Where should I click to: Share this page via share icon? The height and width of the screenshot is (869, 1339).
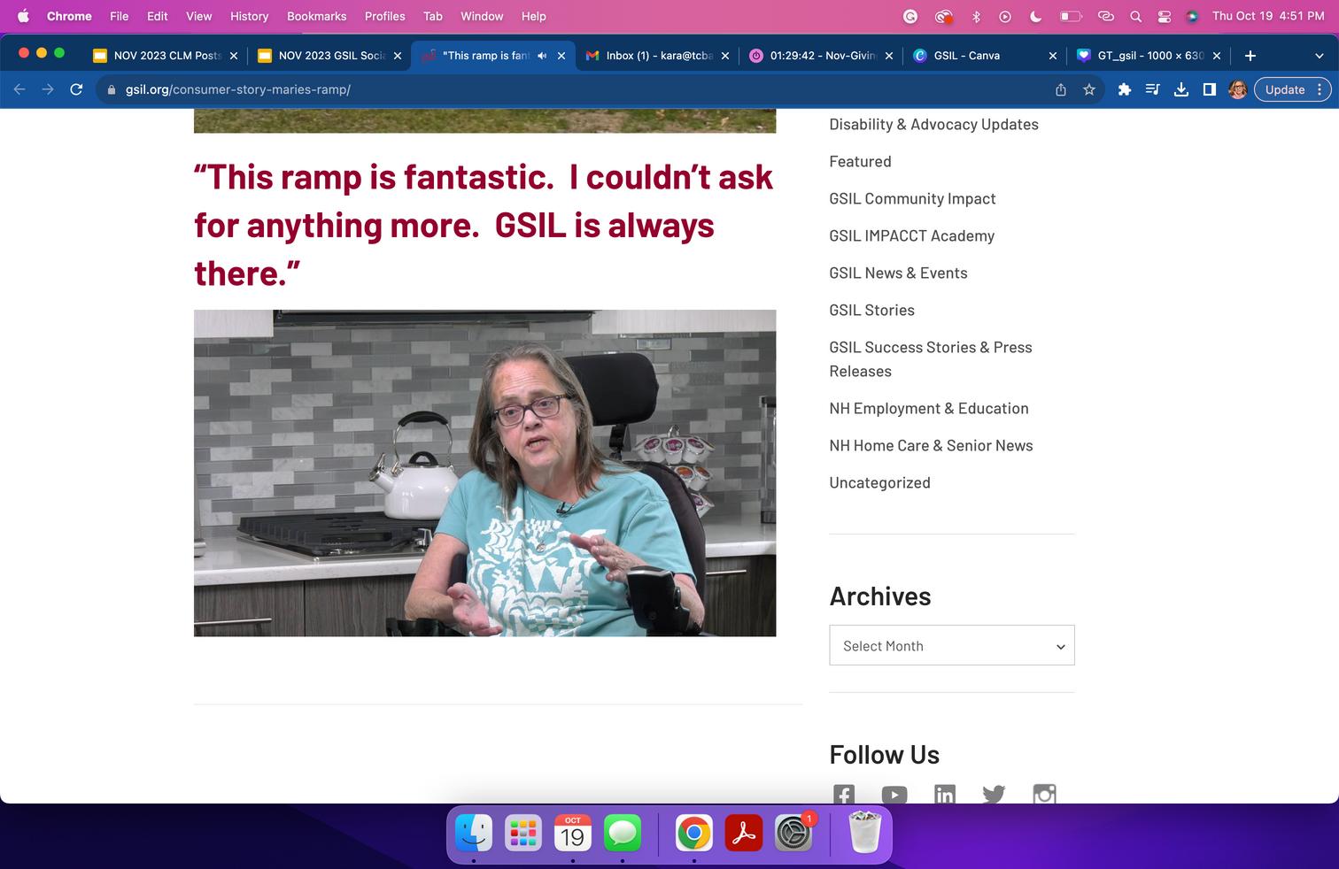click(1061, 89)
